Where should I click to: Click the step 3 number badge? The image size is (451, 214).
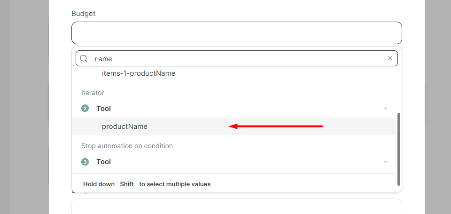(85, 162)
